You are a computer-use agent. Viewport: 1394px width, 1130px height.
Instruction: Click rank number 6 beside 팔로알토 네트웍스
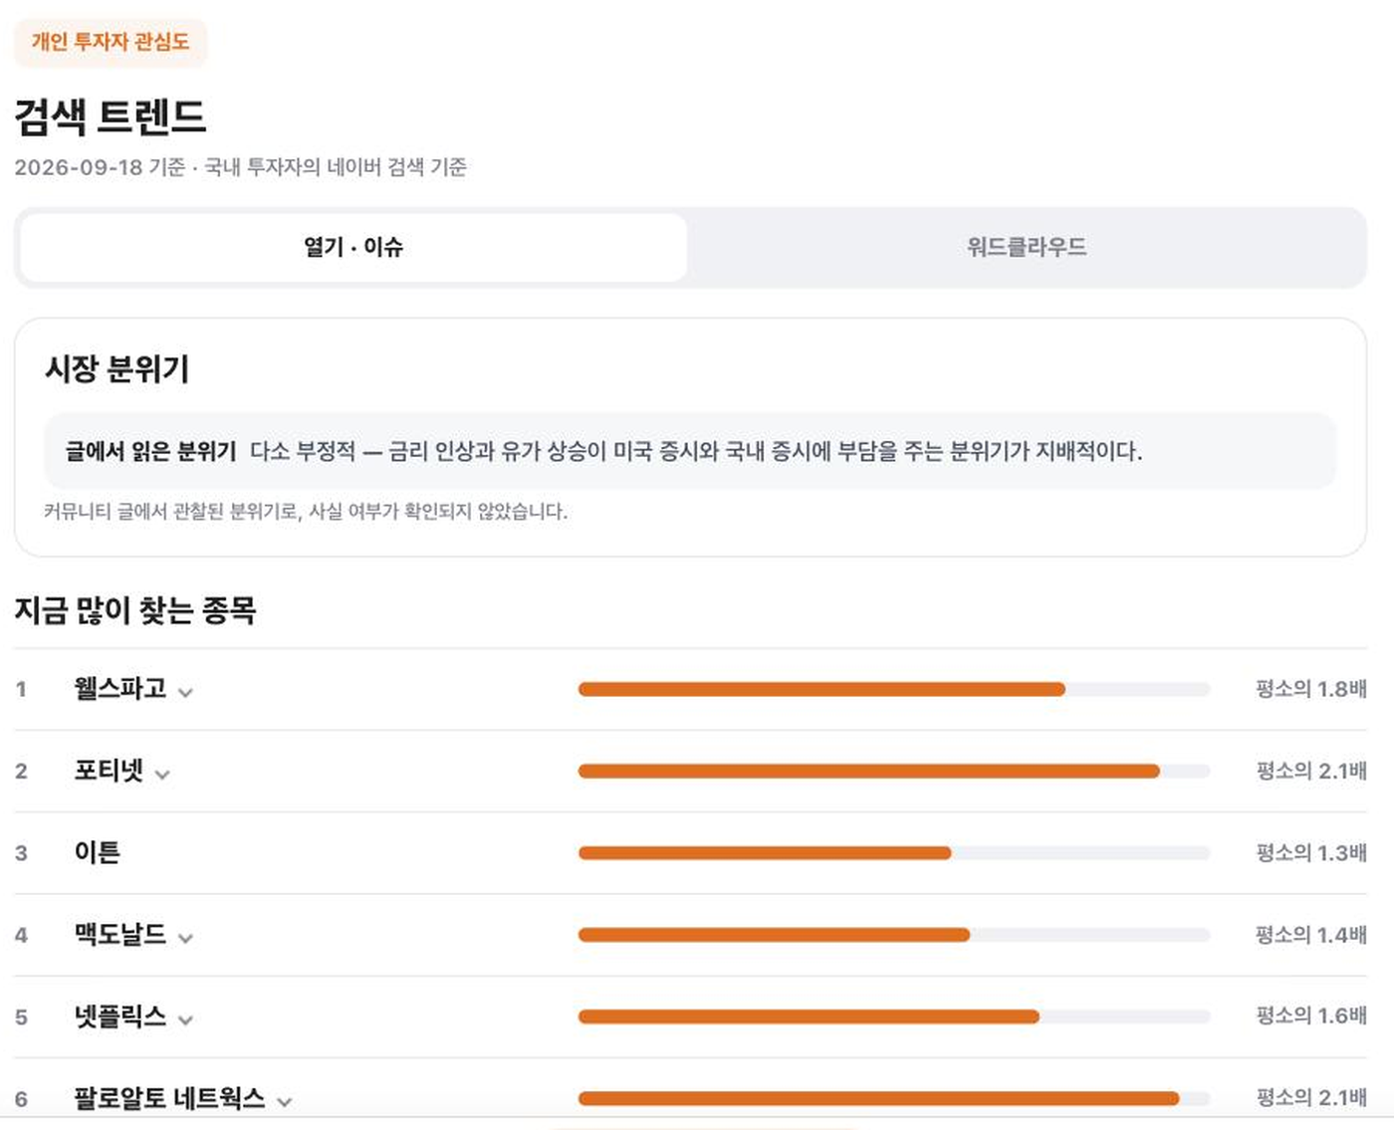point(21,1099)
